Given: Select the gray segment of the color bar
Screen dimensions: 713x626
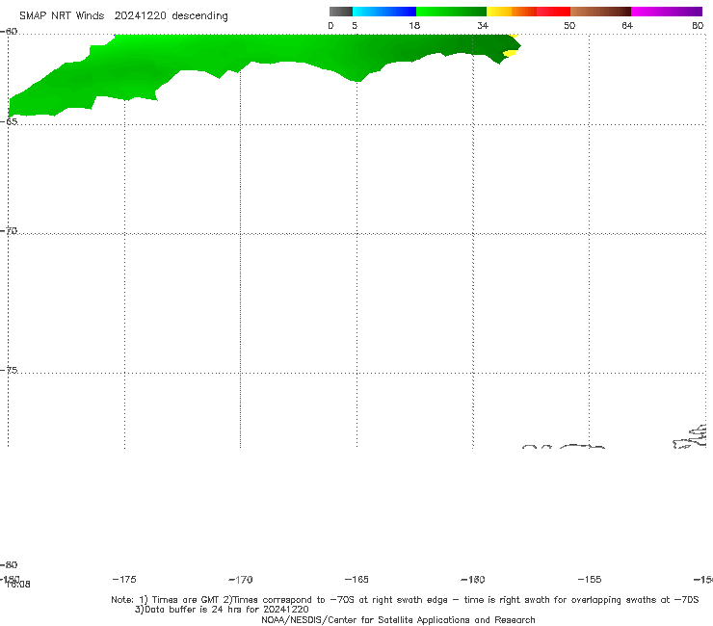Looking at the screenshot, I should point(340,12).
